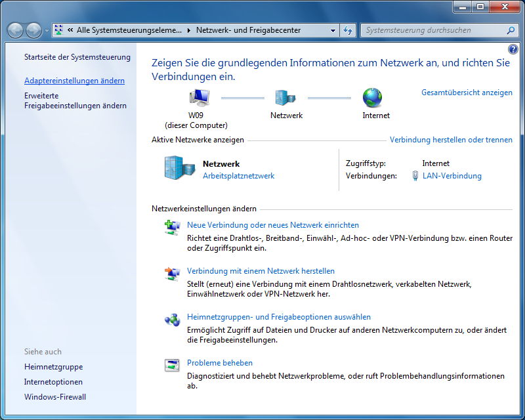This screenshot has height=420, width=525.
Task: Click the Internet globe icon
Action: [372, 98]
